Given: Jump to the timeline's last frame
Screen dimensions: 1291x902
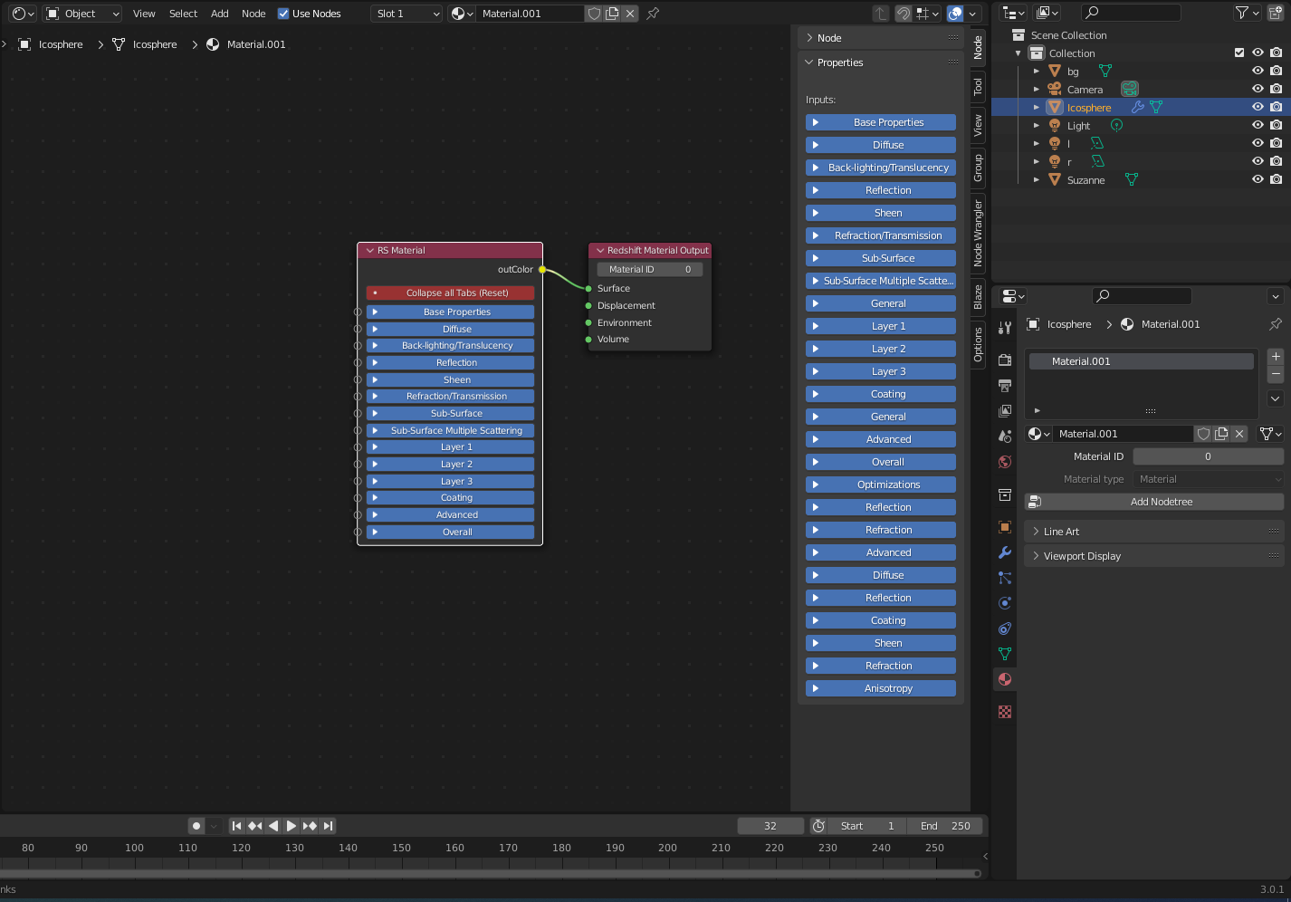Looking at the screenshot, I should (328, 826).
